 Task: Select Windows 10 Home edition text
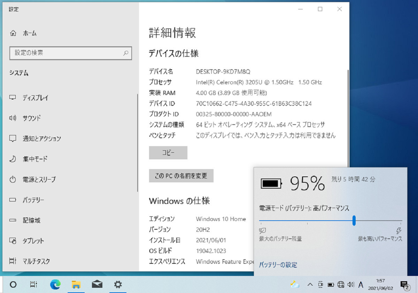coord(221,219)
